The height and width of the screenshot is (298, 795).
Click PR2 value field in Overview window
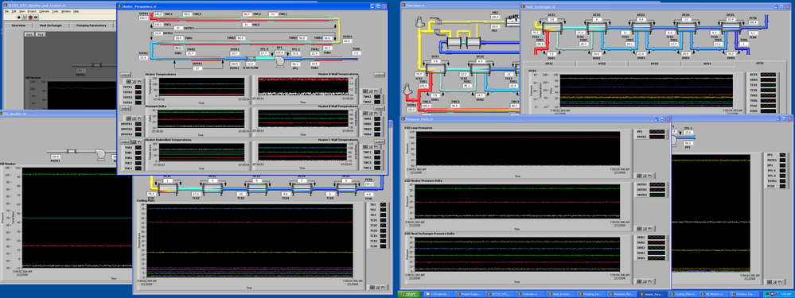click(x=495, y=17)
